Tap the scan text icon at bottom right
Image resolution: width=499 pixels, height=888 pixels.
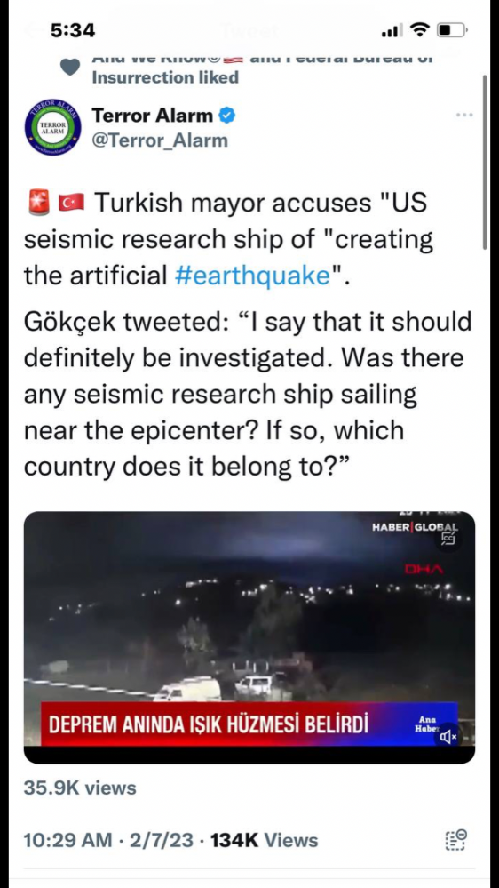(x=455, y=840)
